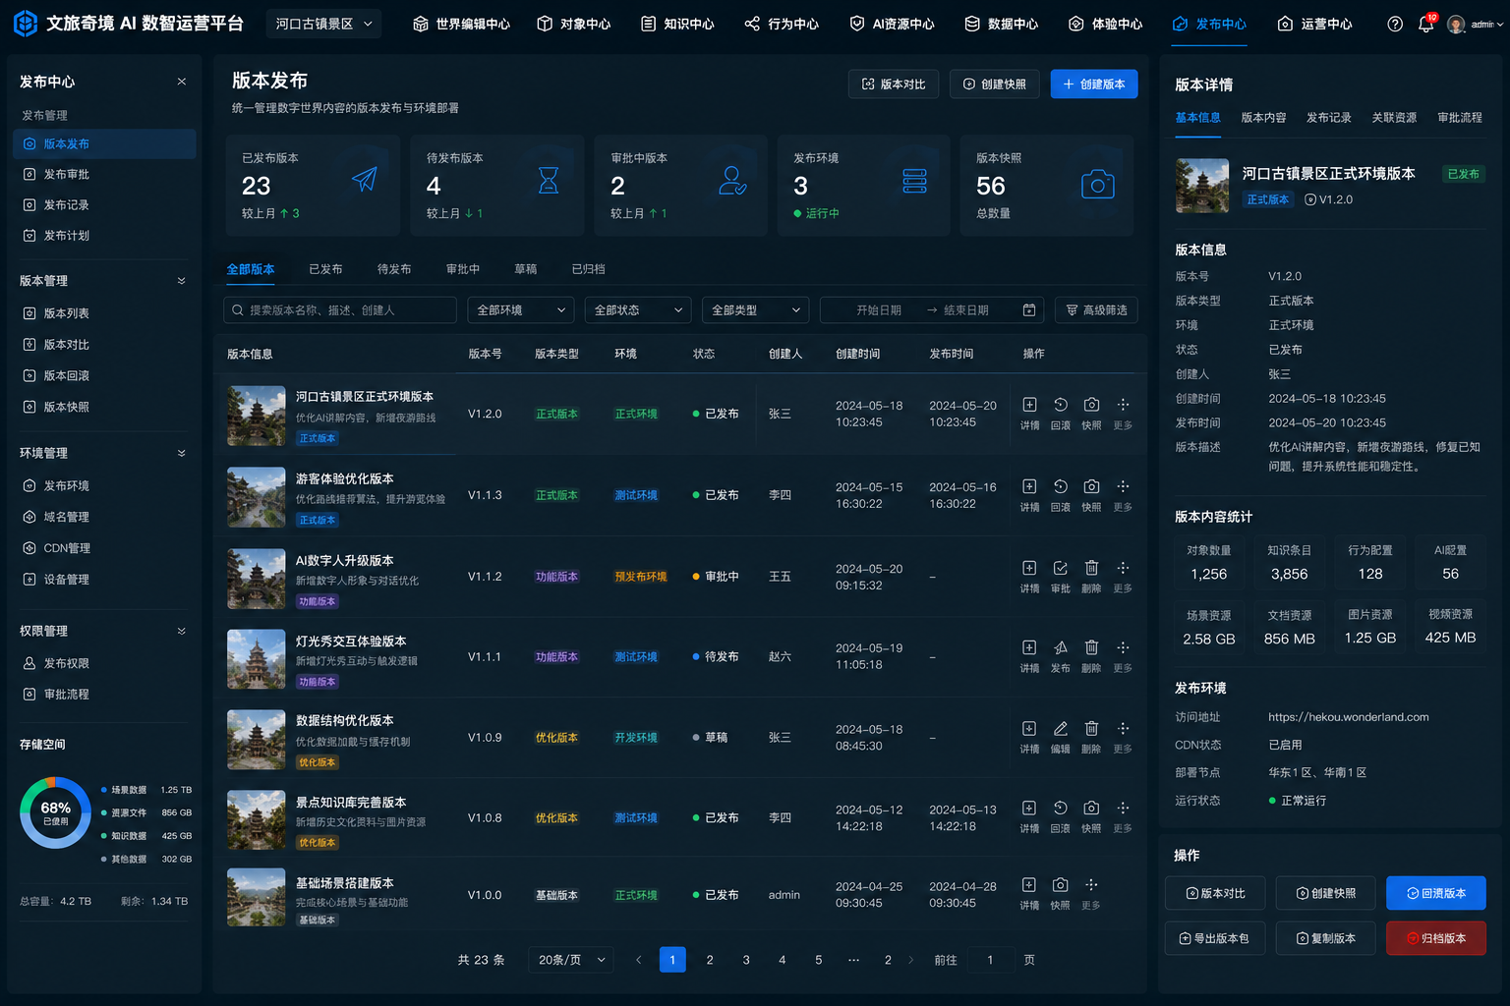Open 20条/页 page size dropdown
The width and height of the screenshot is (1510, 1006).
tap(571, 960)
